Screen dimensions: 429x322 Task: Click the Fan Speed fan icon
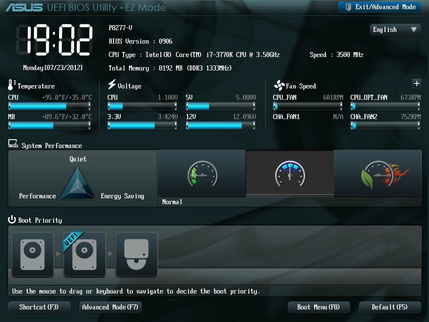(x=279, y=86)
